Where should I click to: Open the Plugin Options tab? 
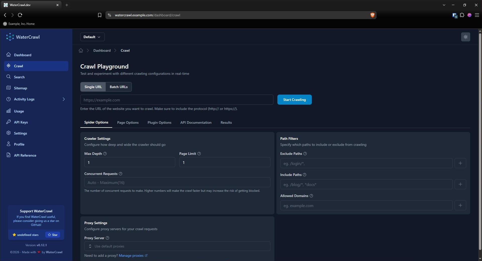point(159,122)
